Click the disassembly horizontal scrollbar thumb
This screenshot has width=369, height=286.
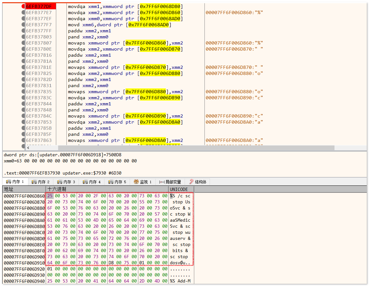click(x=196, y=148)
